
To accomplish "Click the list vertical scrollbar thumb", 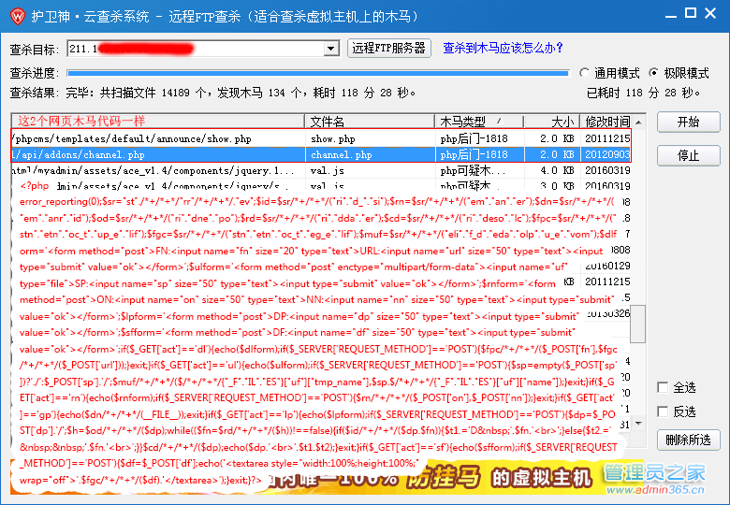I will pyautogui.click(x=638, y=324).
